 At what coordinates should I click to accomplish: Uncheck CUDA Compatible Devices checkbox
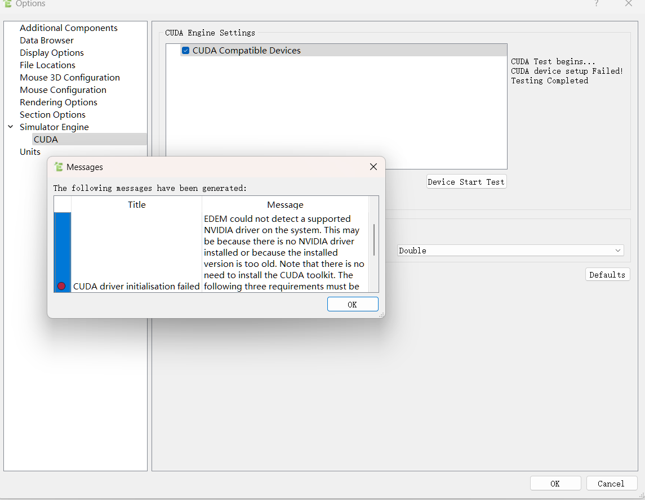click(x=185, y=51)
